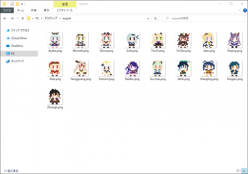Select ネットワーク in the navigation pane
Image resolution: width=248 pixels, height=174 pixels.
17,62
